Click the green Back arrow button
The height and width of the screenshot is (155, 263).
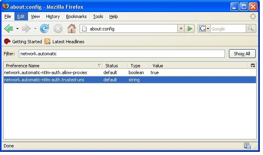pos(8,28)
